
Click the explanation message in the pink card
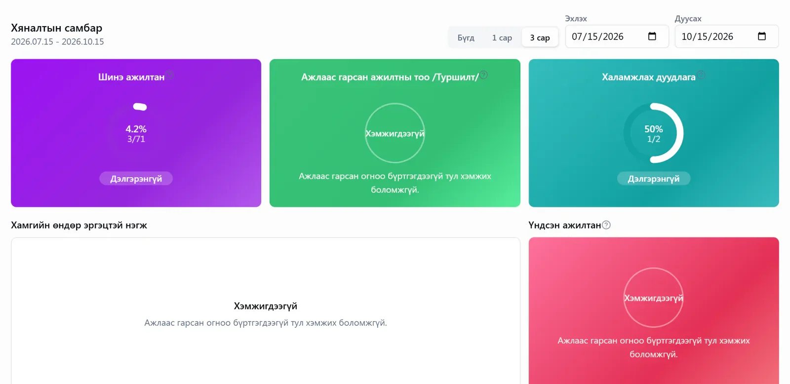coord(653,347)
